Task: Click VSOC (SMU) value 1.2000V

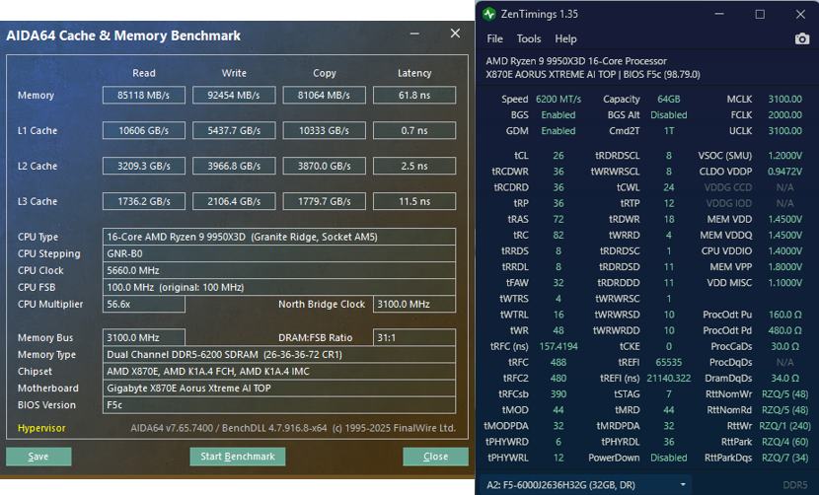Action: pos(785,156)
